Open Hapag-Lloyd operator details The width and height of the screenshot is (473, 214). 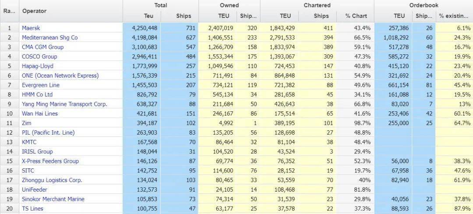[x=38, y=66]
